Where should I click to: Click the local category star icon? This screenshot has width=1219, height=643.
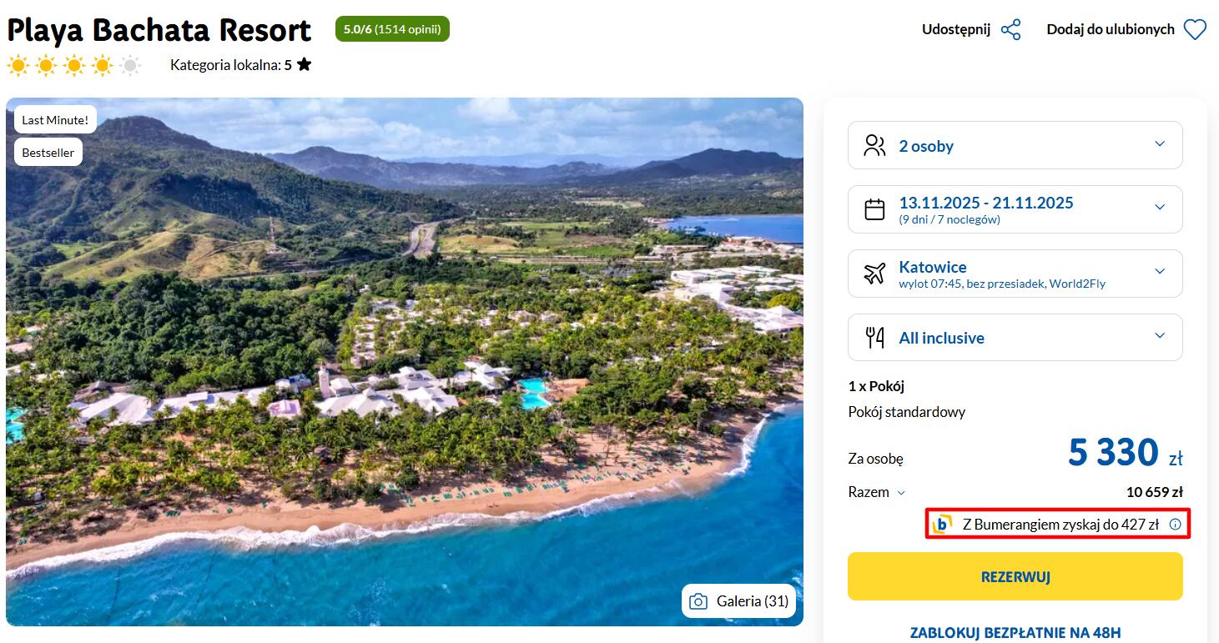pyautogui.click(x=305, y=64)
